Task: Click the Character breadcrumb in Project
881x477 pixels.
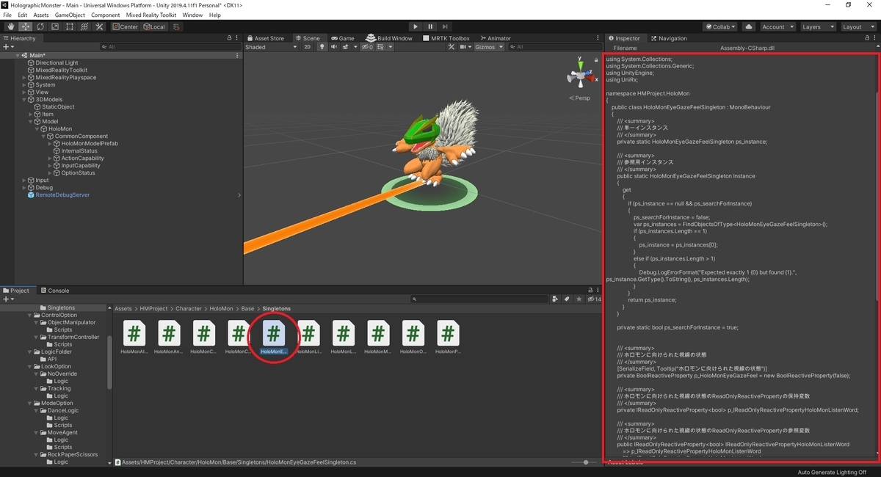Action: pos(189,309)
